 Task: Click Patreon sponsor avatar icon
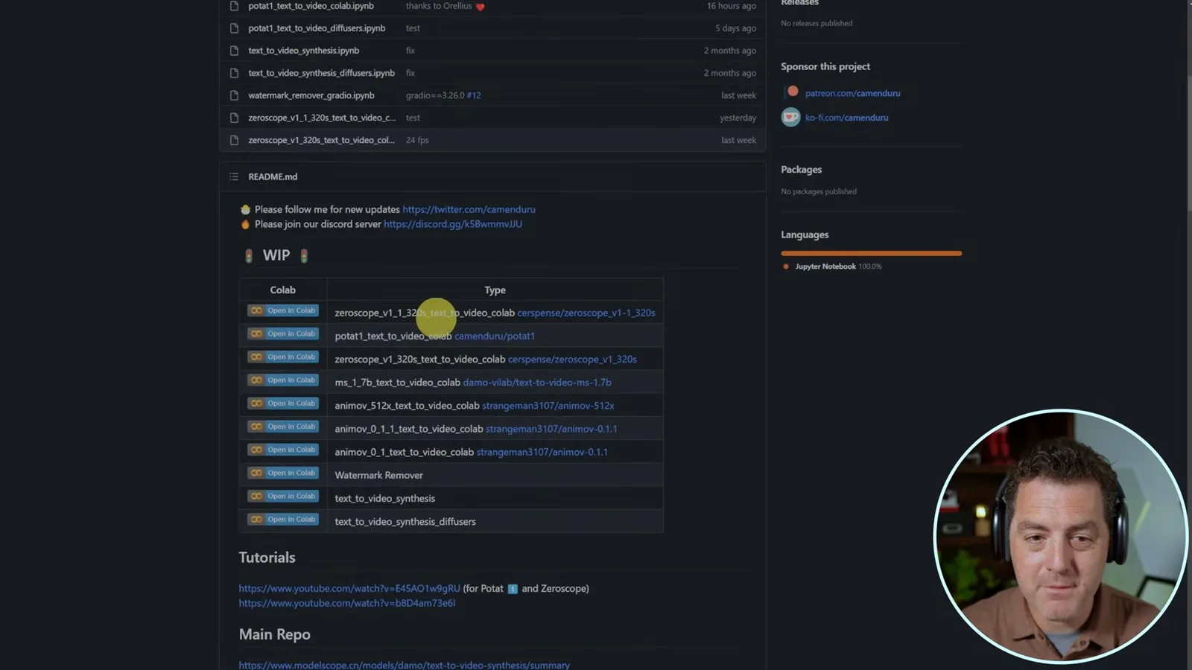click(x=793, y=92)
